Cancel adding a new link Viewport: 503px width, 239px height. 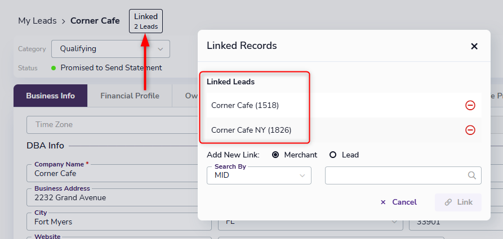click(398, 202)
